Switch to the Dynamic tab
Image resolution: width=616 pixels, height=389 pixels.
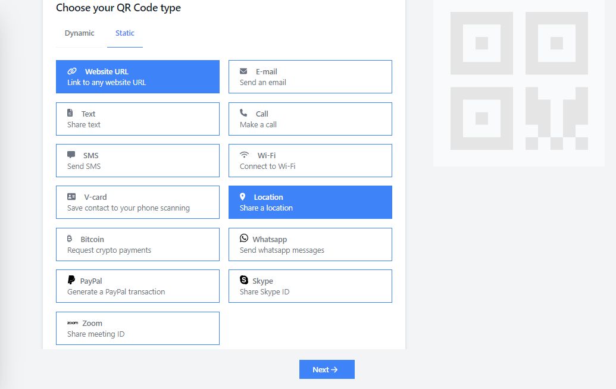click(x=80, y=33)
